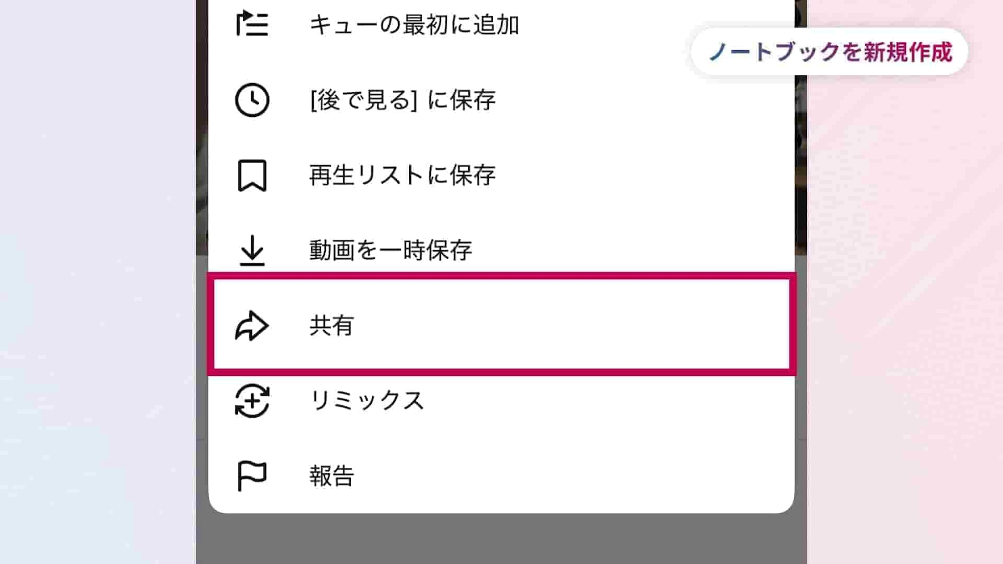The width and height of the screenshot is (1003, 564).
Task: Choose the "[後で見る] に保存" menu label
Action: pos(403,100)
